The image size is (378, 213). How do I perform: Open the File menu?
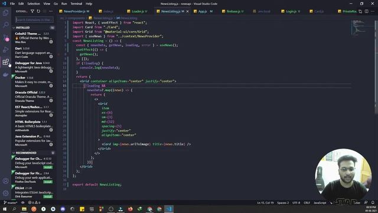12,4
